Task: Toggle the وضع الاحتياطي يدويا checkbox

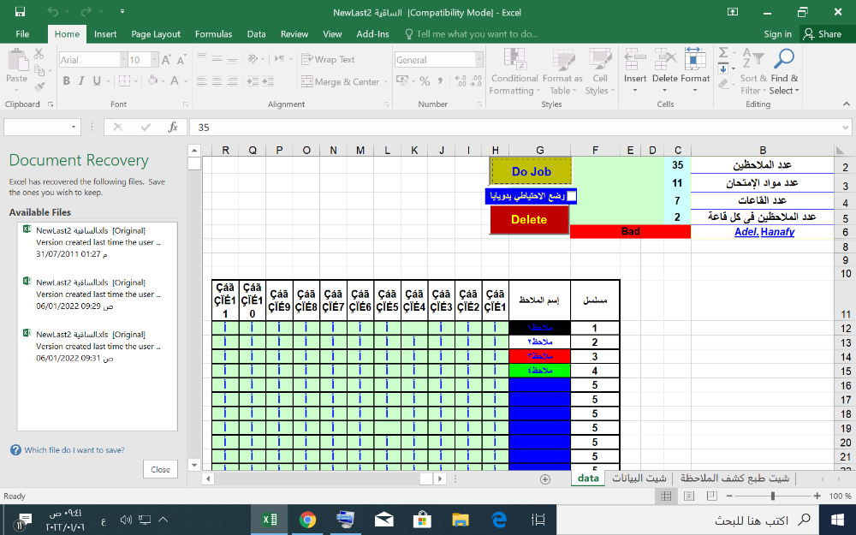Action: [571, 196]
